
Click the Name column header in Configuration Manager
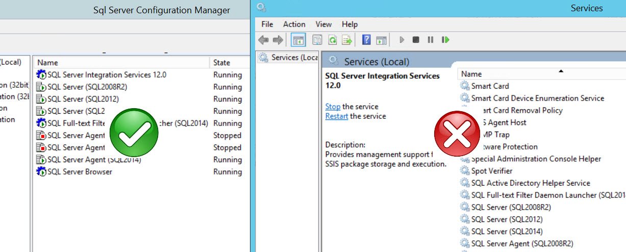point(48,63)
